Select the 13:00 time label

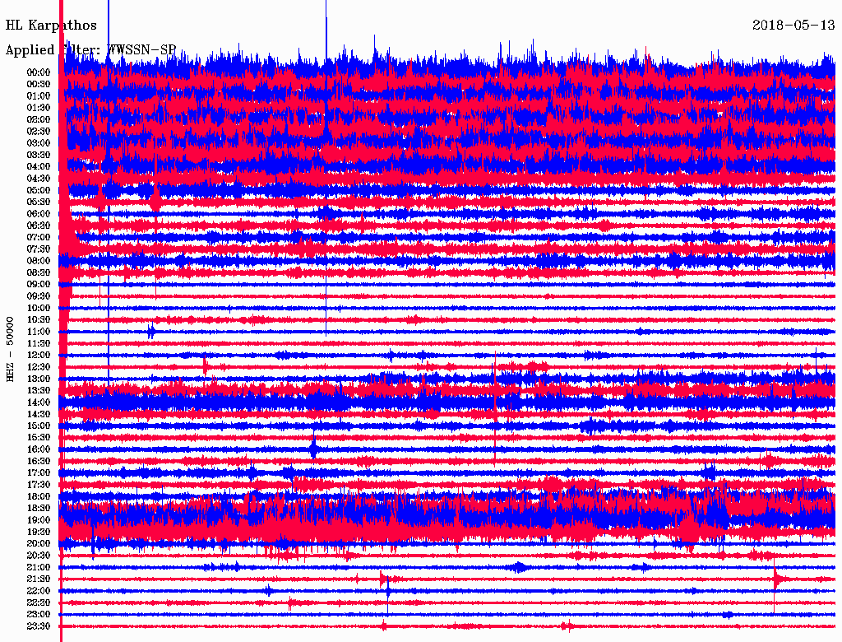click(x=38, y=379)
